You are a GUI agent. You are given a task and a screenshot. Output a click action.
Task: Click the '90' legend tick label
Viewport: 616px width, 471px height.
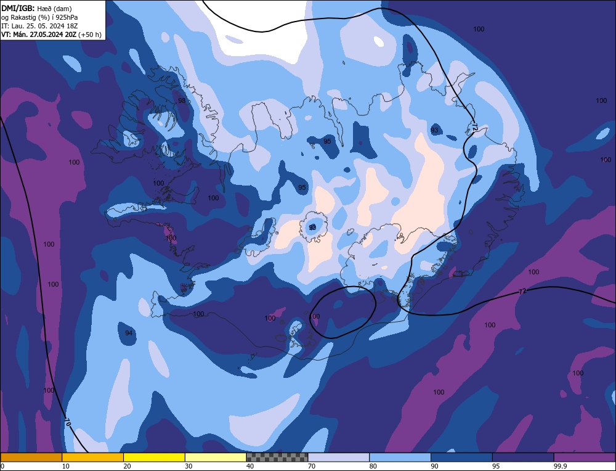(x=434, y=466)
